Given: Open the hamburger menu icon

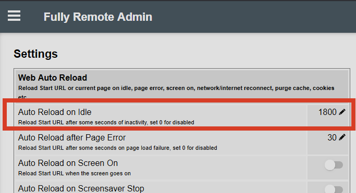Looking at the screenshot, I should pyautogui.click(x=14, y=16).
